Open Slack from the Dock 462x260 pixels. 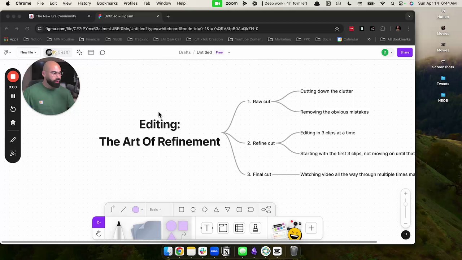click(202, 251)
